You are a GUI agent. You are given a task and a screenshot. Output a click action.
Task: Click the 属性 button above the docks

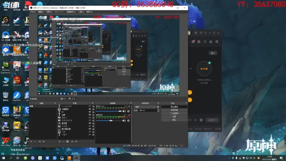point(64,99)
